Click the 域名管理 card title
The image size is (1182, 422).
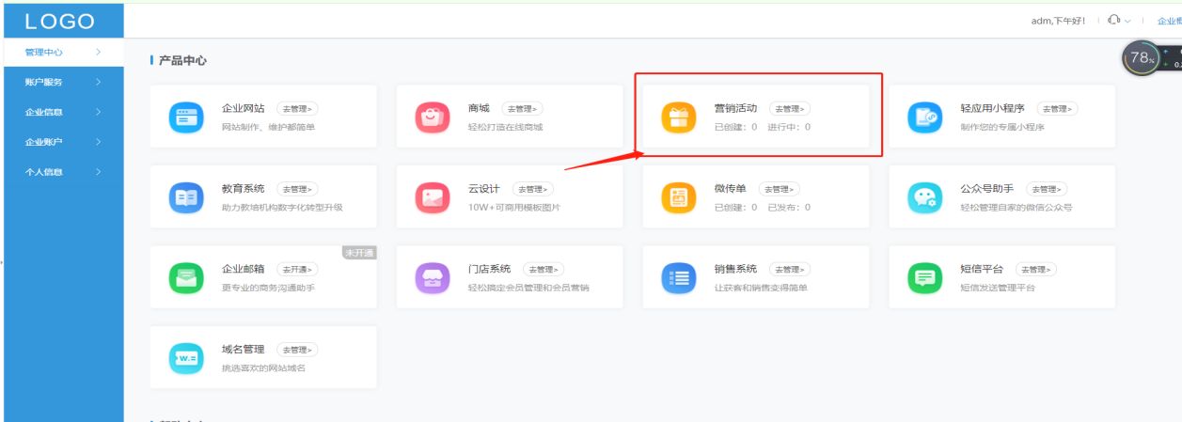243,351
